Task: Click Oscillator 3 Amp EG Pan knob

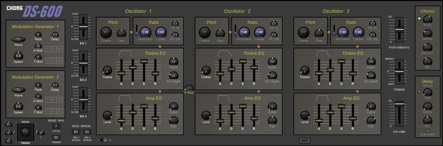Action: [x=371, y=120]
